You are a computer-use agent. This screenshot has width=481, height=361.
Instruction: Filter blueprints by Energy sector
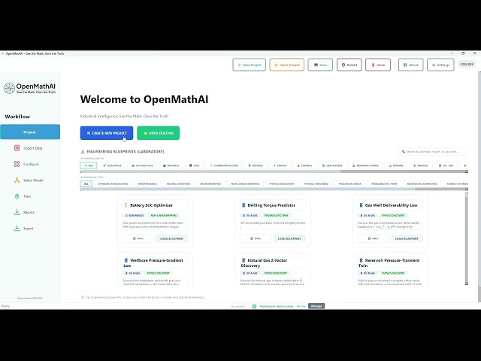(280, 165)
